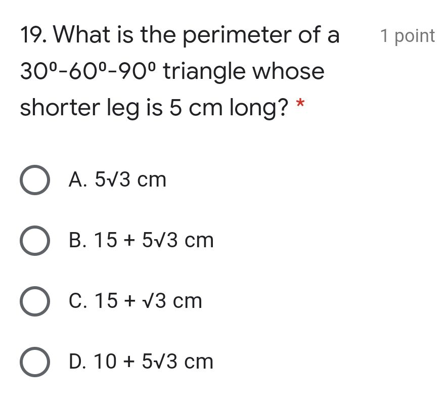Click the 1 point label
Viewport: 448px width, 405px height.
pos(407,35)
